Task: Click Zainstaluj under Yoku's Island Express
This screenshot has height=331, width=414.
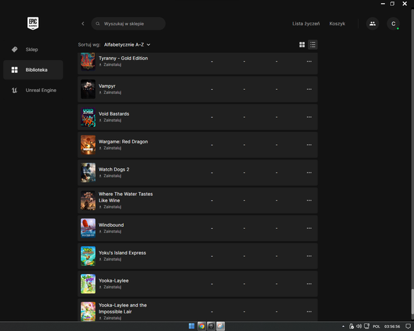Action: coord(110,259)
